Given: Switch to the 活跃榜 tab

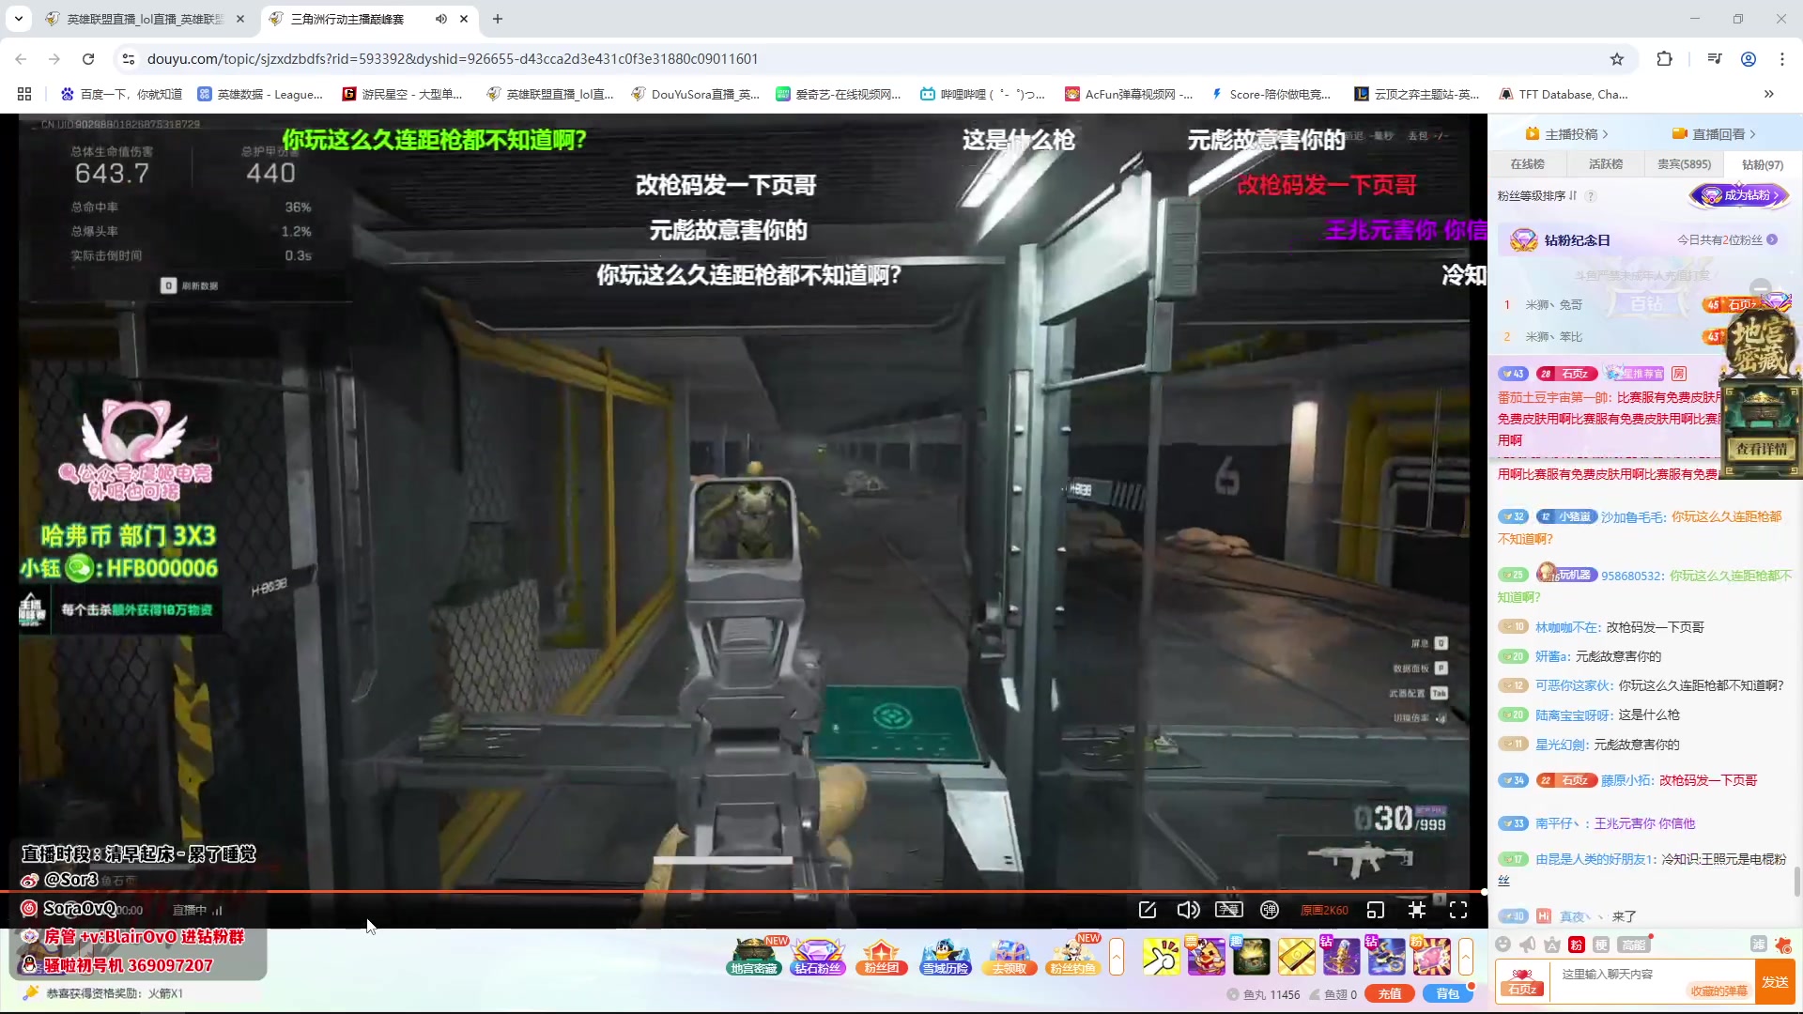Looking at the screenshot, I should pos(1606,164).
